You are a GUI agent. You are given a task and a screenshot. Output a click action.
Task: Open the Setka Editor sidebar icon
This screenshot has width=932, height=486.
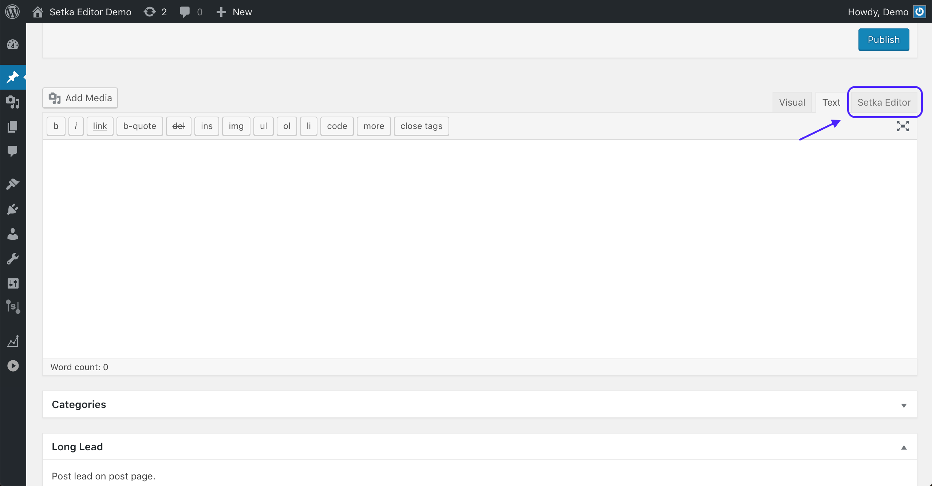pos(13,307)
